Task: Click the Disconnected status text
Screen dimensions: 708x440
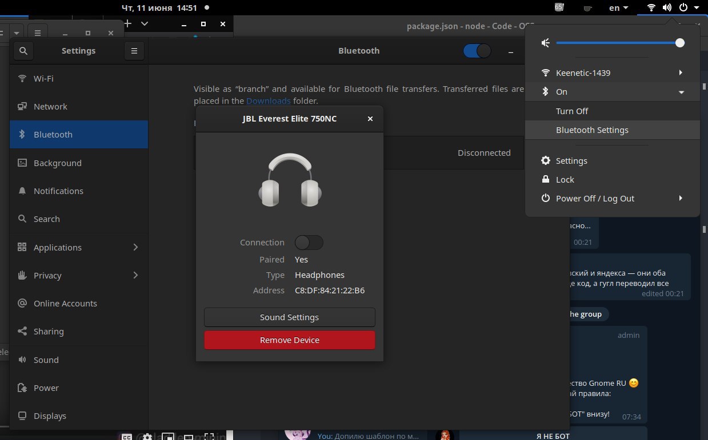Action: (484, 153)
